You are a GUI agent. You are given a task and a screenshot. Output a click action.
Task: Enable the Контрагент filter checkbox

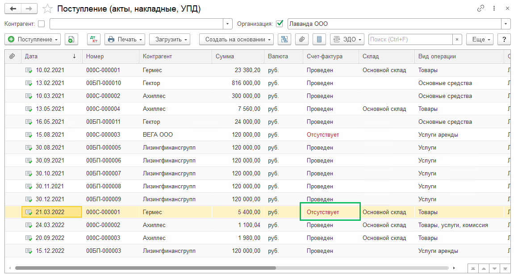coord(42,24)
